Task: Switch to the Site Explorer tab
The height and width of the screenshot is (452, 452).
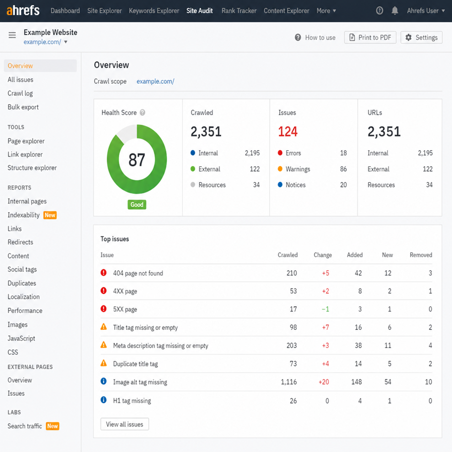Action: pyautogui.click(x=104, y=11)
